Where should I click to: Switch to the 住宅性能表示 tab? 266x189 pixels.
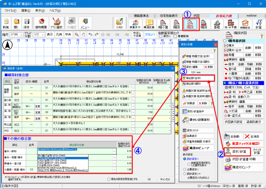[x=169, y=16]
